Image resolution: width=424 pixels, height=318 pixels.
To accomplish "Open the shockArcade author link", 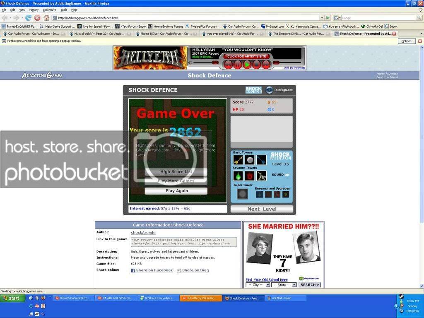I will click(x=143, y=233).
